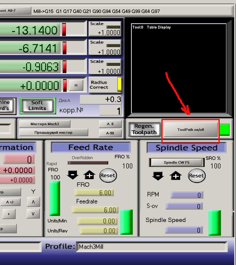The height and width of the screenshot is (265, 236).
Task: Click the Y up jog arrow
Action: [33, 202]
